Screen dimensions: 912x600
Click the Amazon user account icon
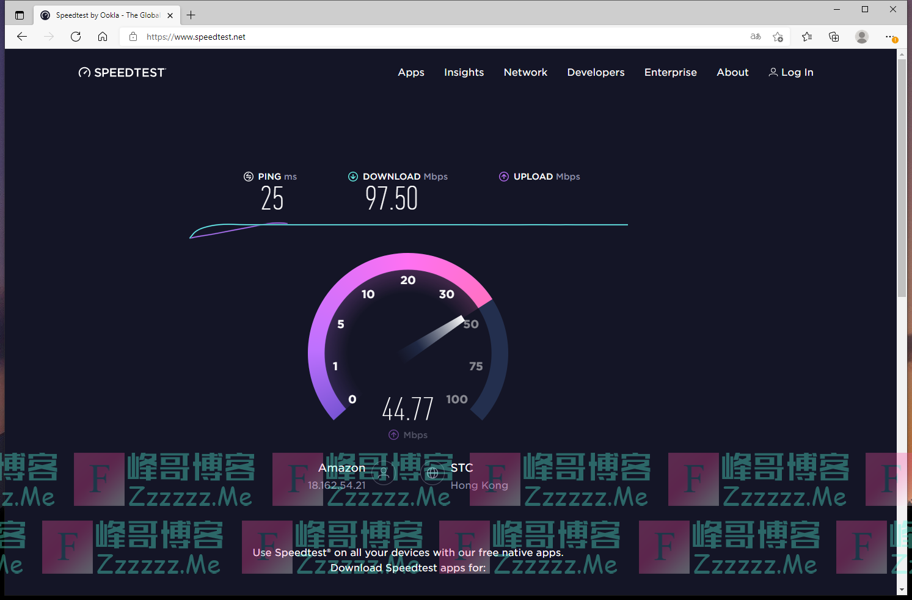[384, 472]
